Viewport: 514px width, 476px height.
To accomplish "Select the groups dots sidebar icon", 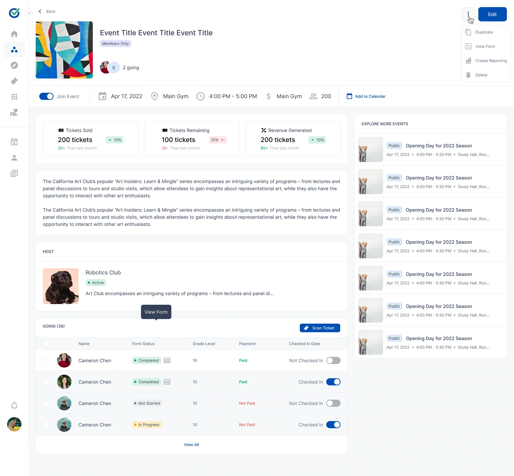I will [x=14, y=50].
